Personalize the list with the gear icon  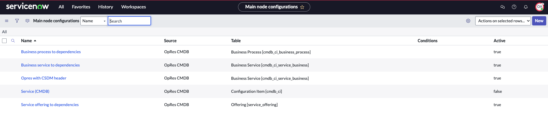click(x=468, y=21)
